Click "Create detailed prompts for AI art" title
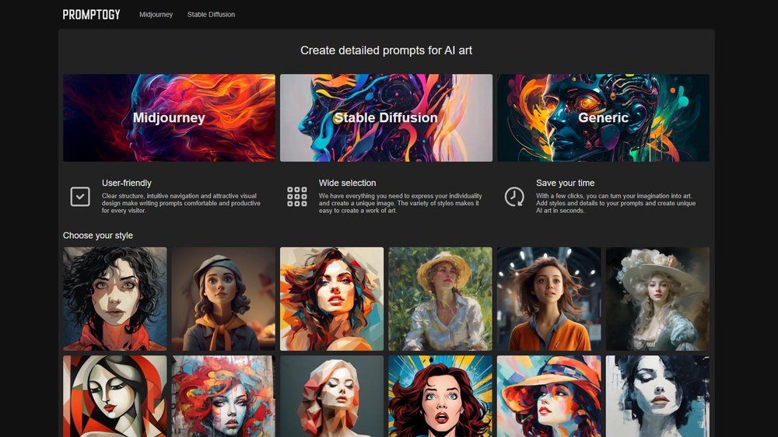Viewport: 778px width, 437px height. click(386, 50)
